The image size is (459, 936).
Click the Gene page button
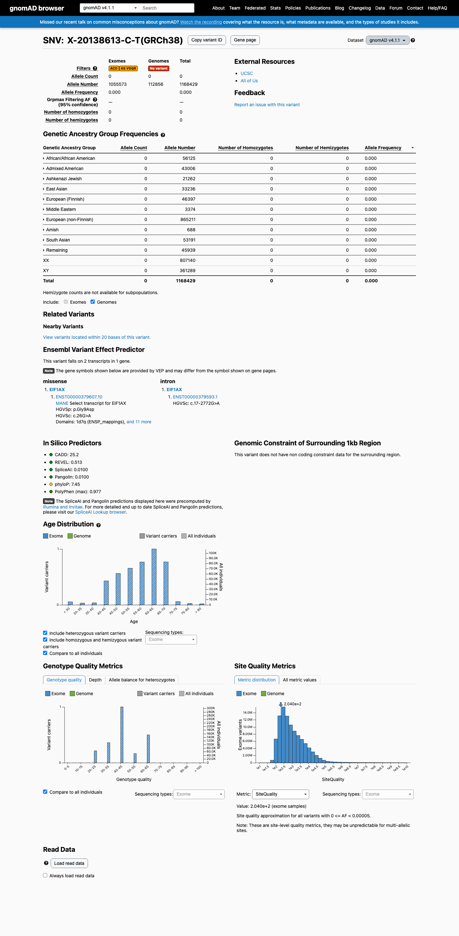[x=245, y=40]
